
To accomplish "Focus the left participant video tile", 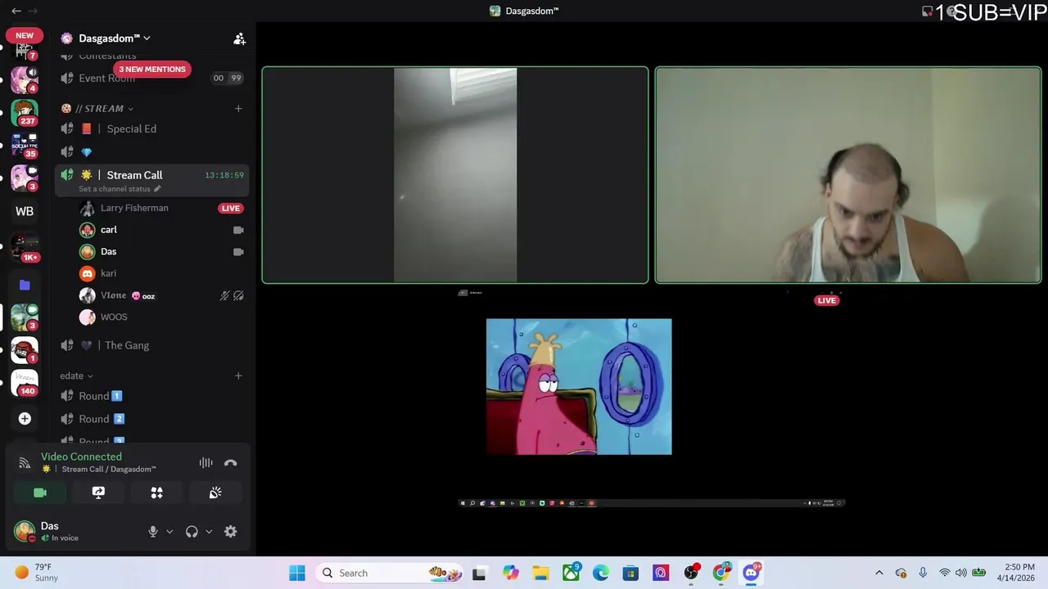I will (x=455, y=175).
